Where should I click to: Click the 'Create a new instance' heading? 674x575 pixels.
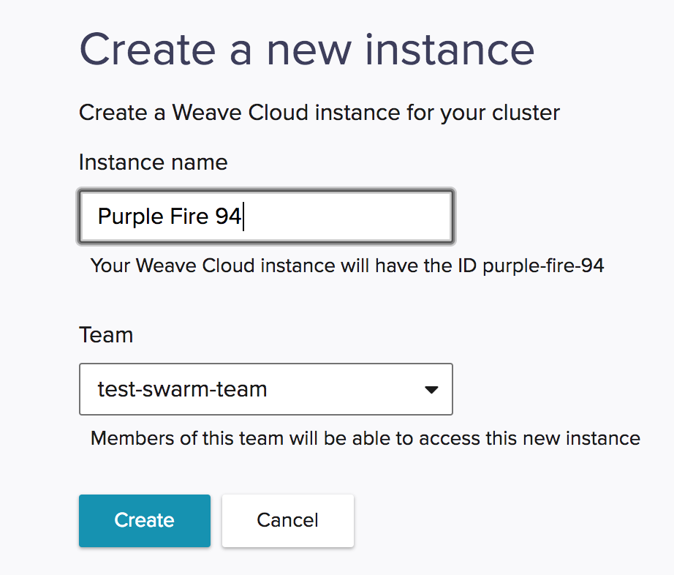[x=307, y=50]
